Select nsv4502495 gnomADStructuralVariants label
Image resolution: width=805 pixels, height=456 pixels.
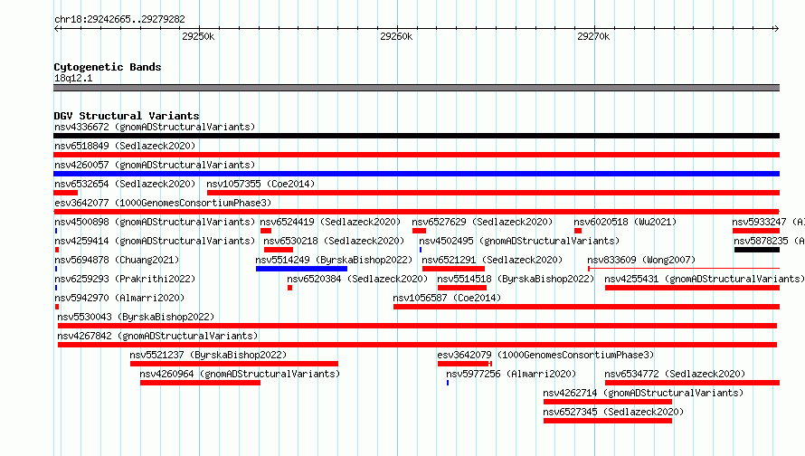(519, 241)
